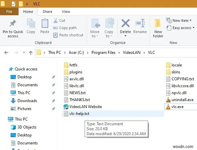Unpin Pictures using its pin icon
The height and width of the screenshot is (150, 197).
click(54, 109)
